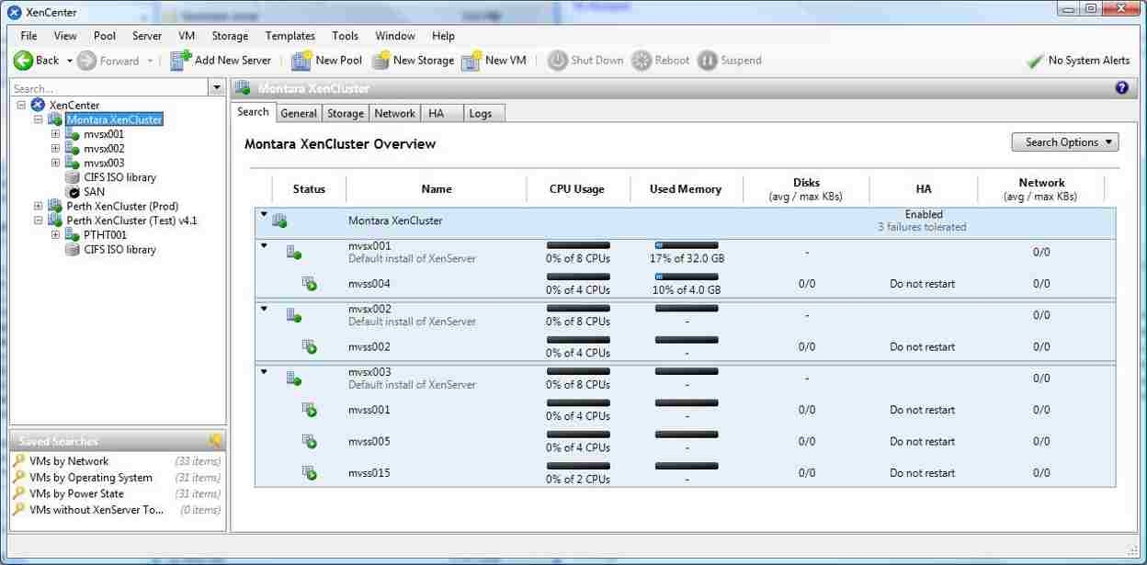Open the Templates menu
This screenshot has width=1147, height=565.
click(x=290, y=36)
